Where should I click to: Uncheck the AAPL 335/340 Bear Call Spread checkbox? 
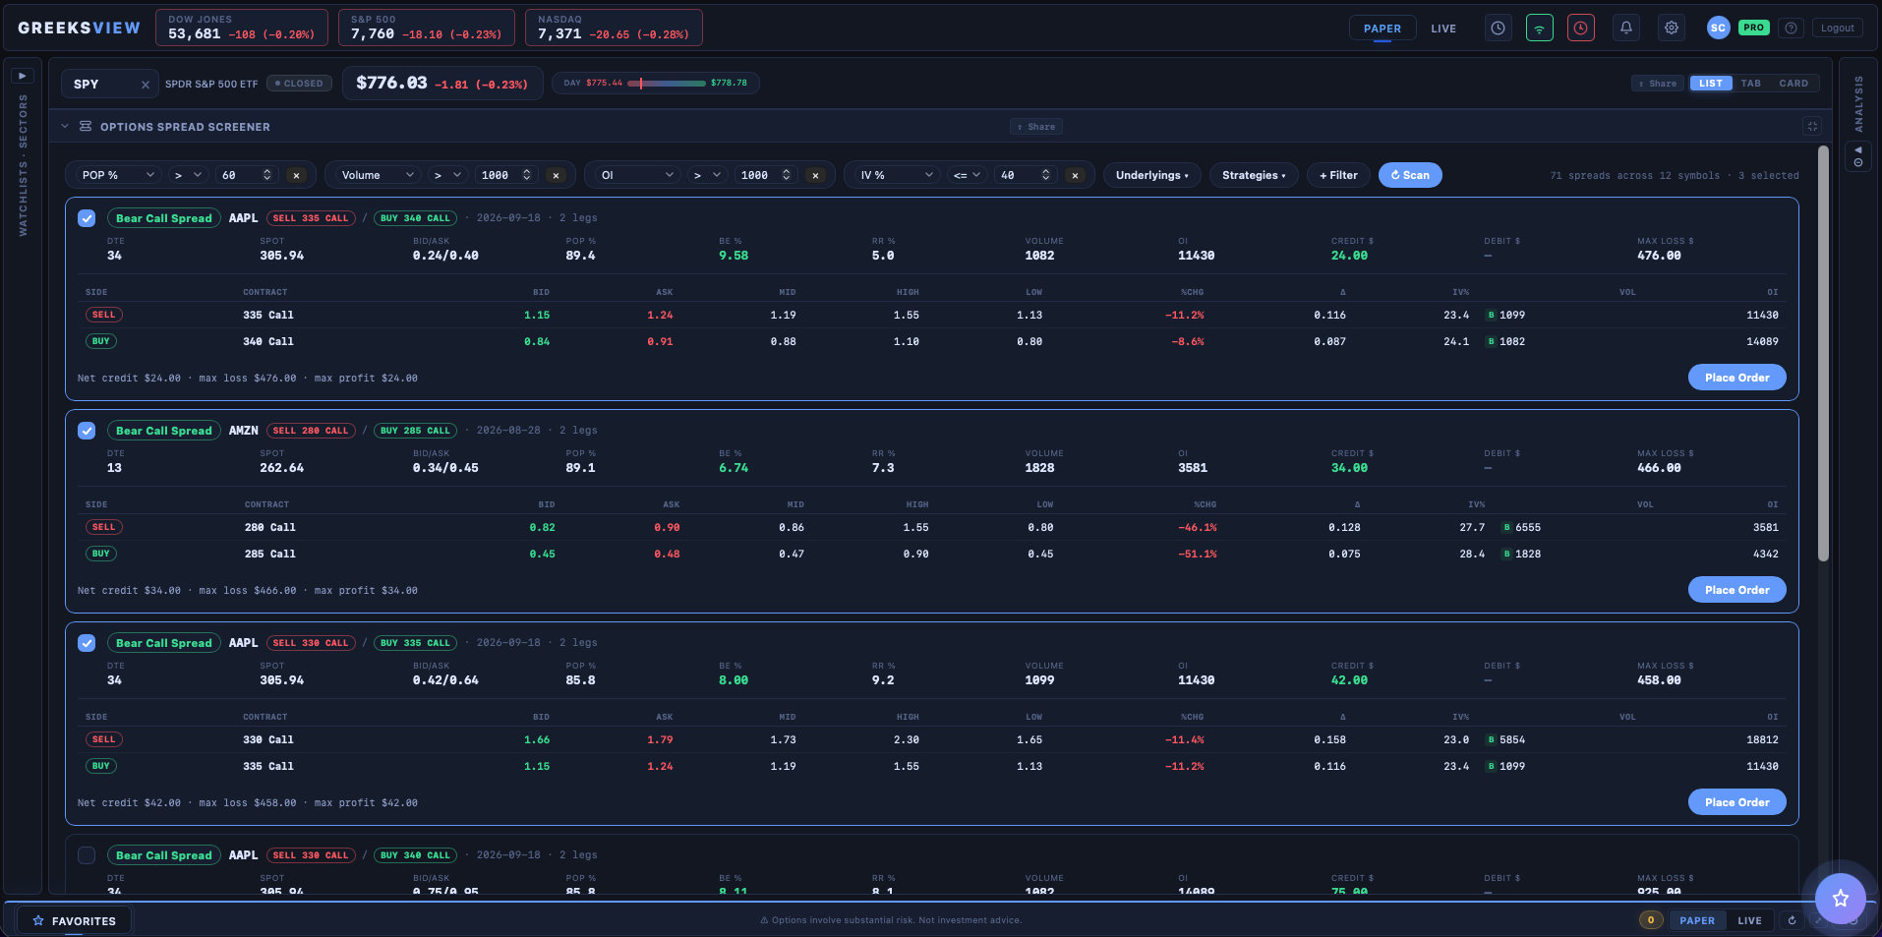pyautogui.click(x=87, y=218)
